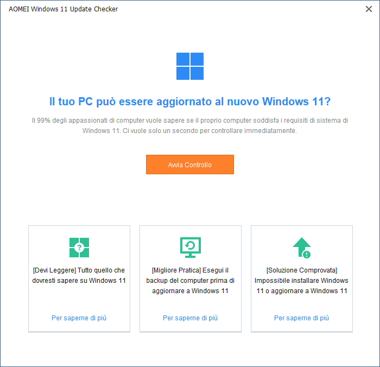
Task: Click the paragraph starting Il 99% degli appassionati
Action: [190, 125]
